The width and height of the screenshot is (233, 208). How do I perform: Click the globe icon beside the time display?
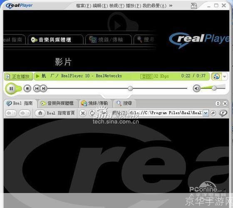(216, 77)
